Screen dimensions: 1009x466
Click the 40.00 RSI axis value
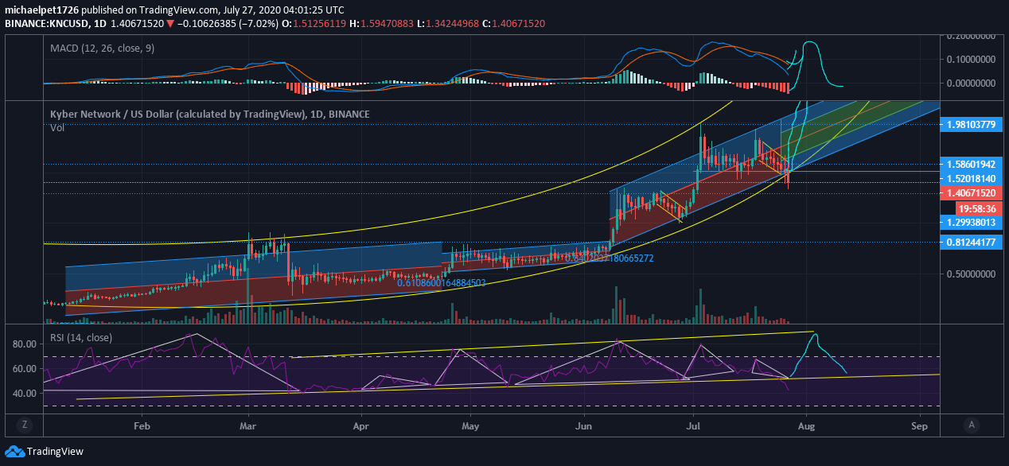coord(25,394)
